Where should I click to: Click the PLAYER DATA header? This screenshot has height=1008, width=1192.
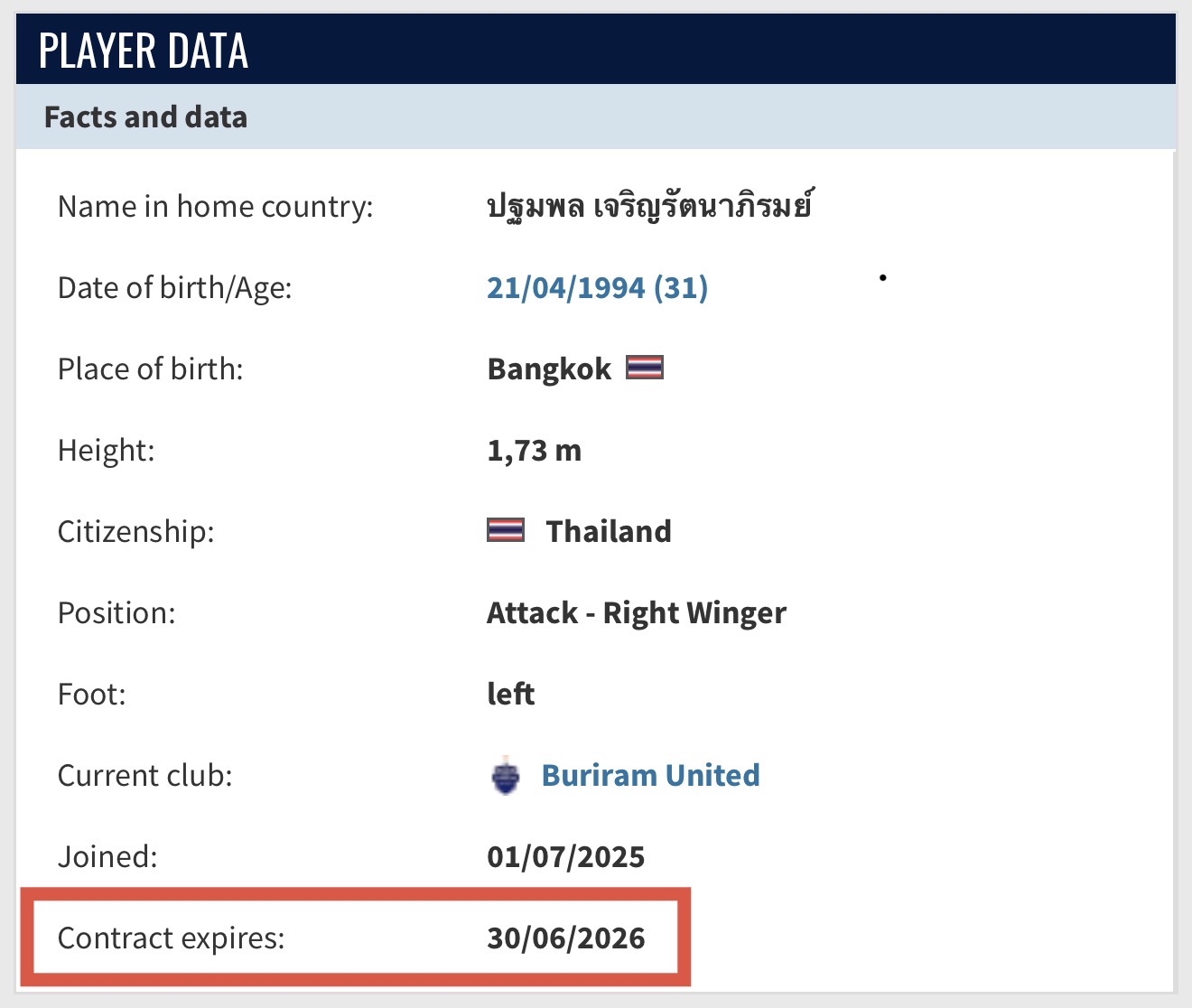point(144,51)
